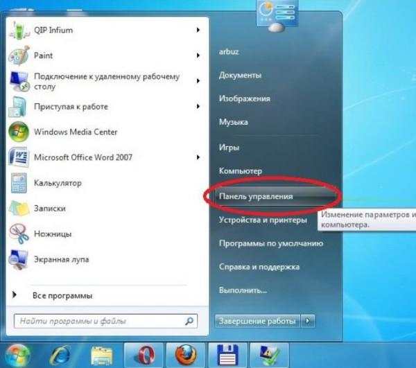Open the arbuz user folder
This screenshot has height=368, width=416.
[228, 52]
